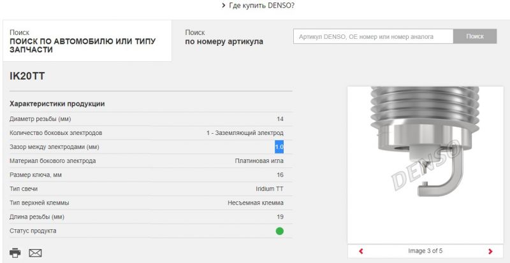Click the IK20TT product title
This screenshot has height=263, width=510.
[27, 76]
